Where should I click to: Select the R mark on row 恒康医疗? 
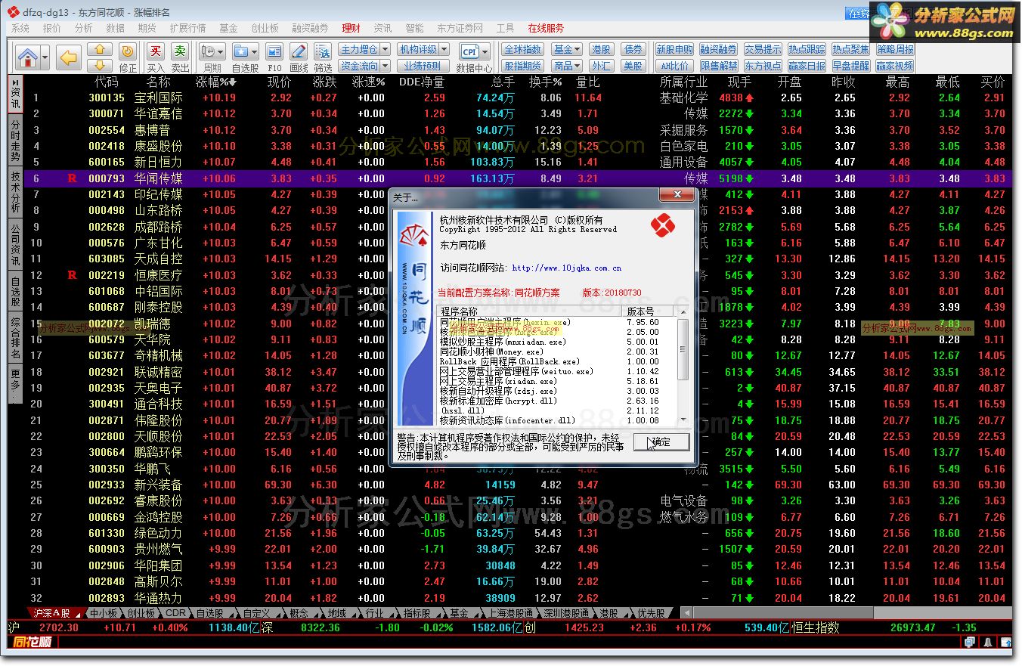coord(73,275)
